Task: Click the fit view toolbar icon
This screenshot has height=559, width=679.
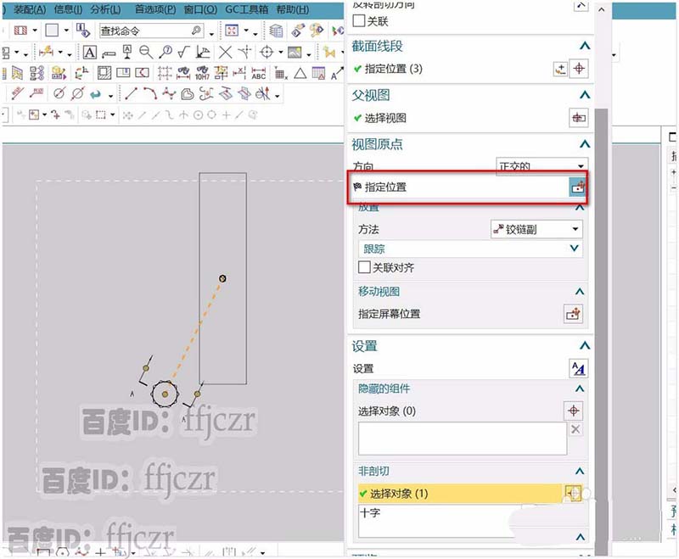Action: tap(232, 31)
